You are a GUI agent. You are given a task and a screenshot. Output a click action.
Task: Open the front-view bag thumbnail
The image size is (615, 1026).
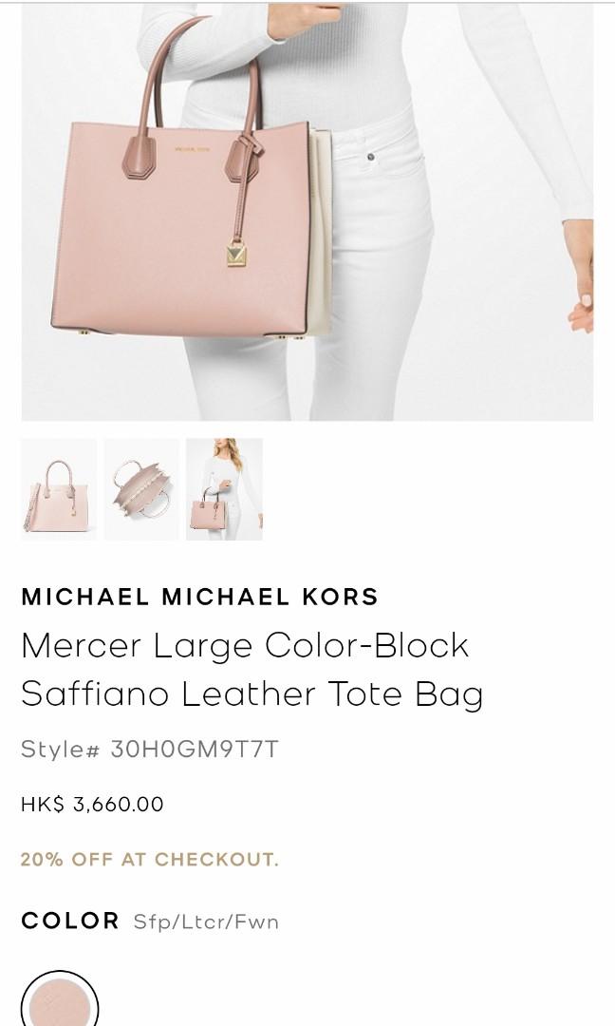click(x=59, y=489)
